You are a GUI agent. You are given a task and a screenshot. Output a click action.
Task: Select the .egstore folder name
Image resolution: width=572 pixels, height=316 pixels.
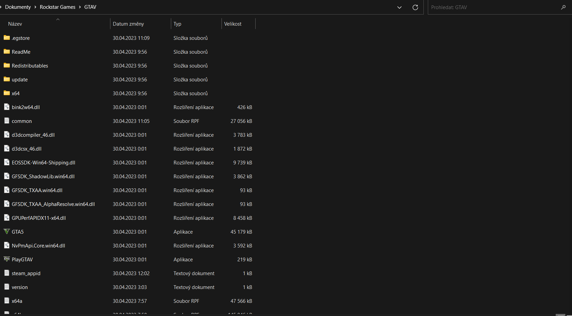21,38
